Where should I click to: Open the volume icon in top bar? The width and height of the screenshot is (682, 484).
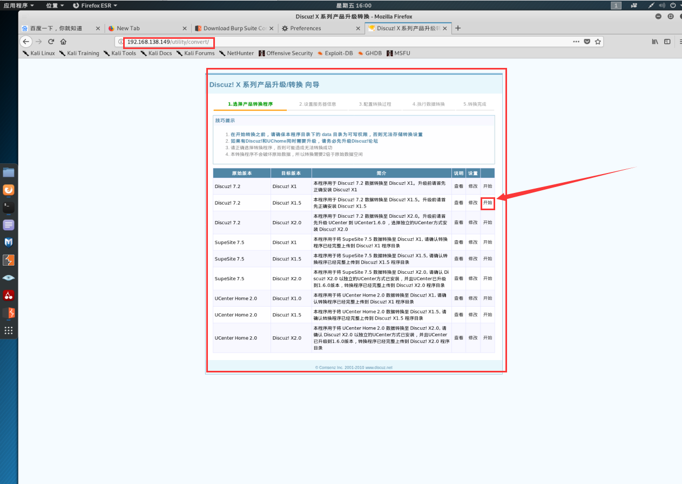661,5
